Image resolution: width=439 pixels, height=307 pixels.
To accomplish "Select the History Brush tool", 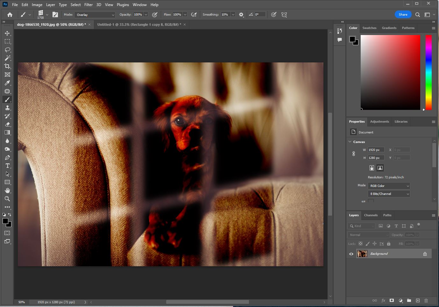I will click(7, 116).
